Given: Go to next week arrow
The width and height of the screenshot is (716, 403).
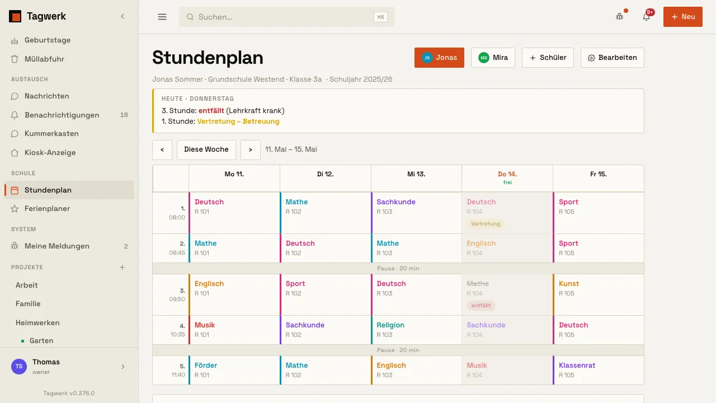Looking at the screenshot, I should pos(251,149).
